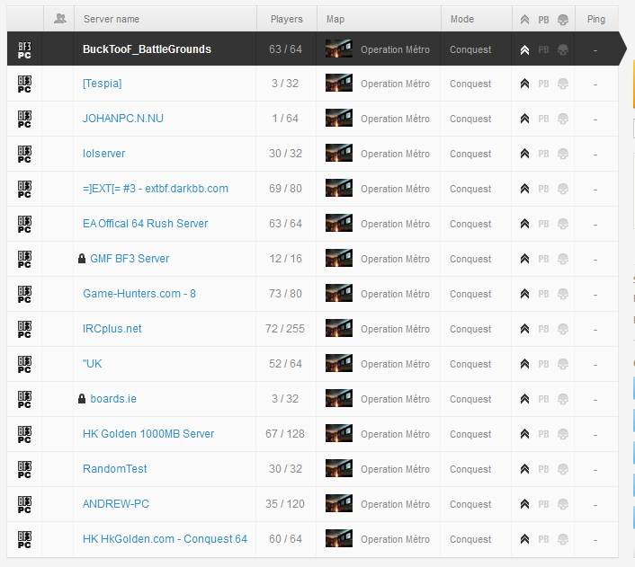The width and height of the screenshot is (635, 567).
Task: Click the BF3 PC icon in the lolserver row
Action: click(x=24, y=154)
